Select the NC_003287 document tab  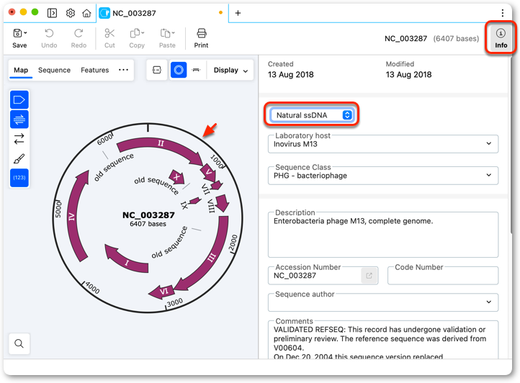coord(161,13)
